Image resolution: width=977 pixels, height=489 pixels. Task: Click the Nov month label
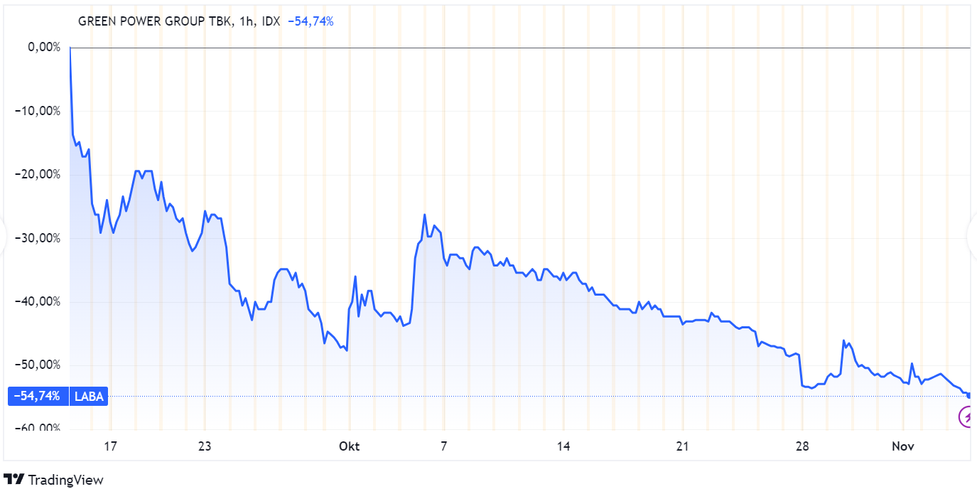[x=902, y=446]
